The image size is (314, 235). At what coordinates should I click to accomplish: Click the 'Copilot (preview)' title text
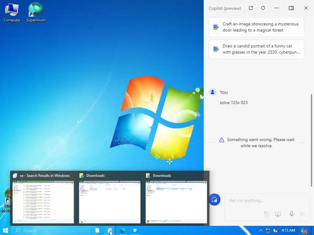point(225,8)
